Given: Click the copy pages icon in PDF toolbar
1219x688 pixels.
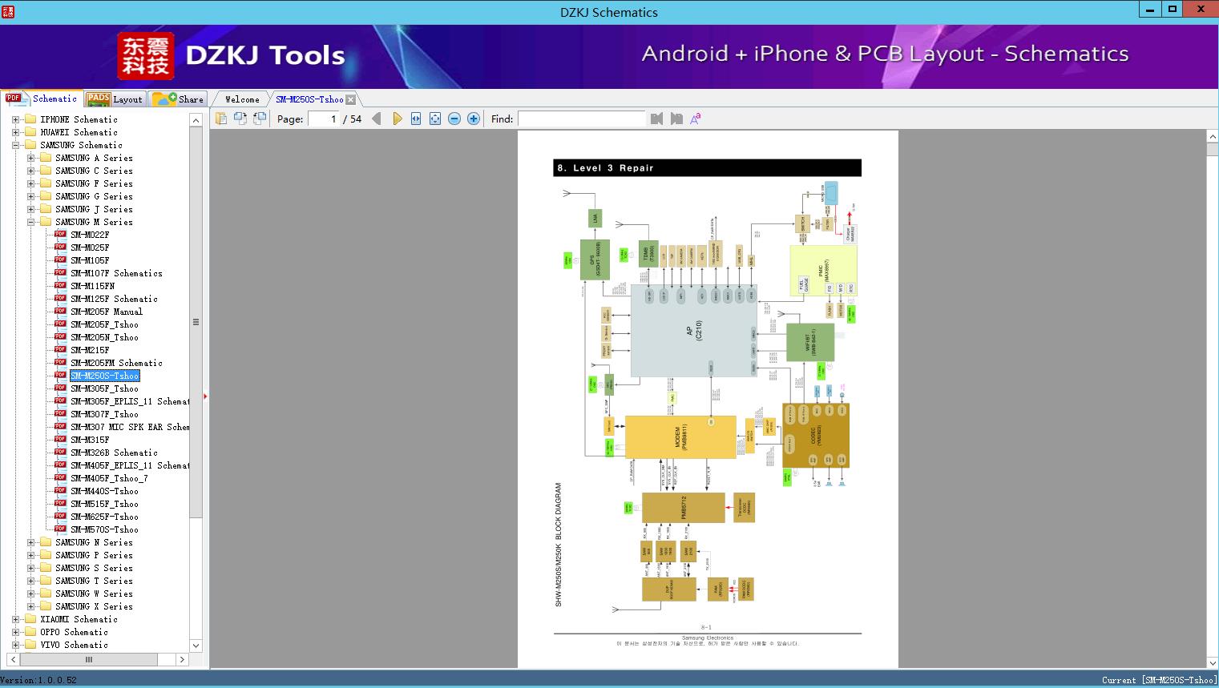Looking at the screenshot, I should [x=221, y=119].
